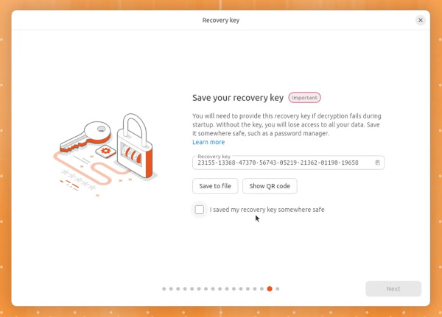Image resolution: width=442 pixels, height=317 pixels.
Task: Close the Recovery key window
Action: [x=421, y=20]
